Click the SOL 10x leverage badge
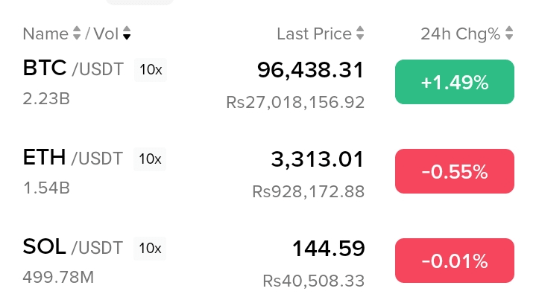This screenshot has width=536, height=300. tap(150, 249)
